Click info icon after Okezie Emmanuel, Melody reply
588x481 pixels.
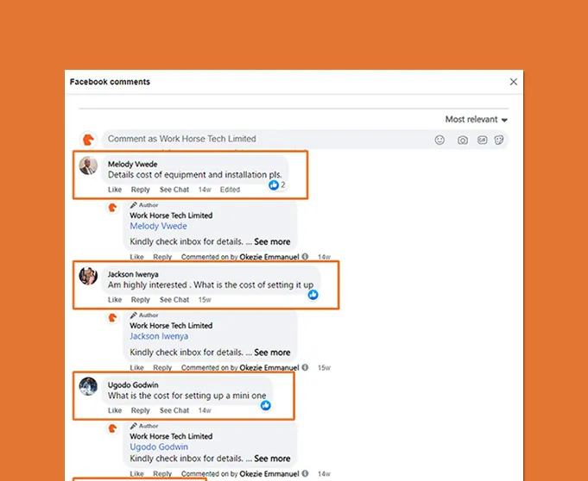point(306,256)
